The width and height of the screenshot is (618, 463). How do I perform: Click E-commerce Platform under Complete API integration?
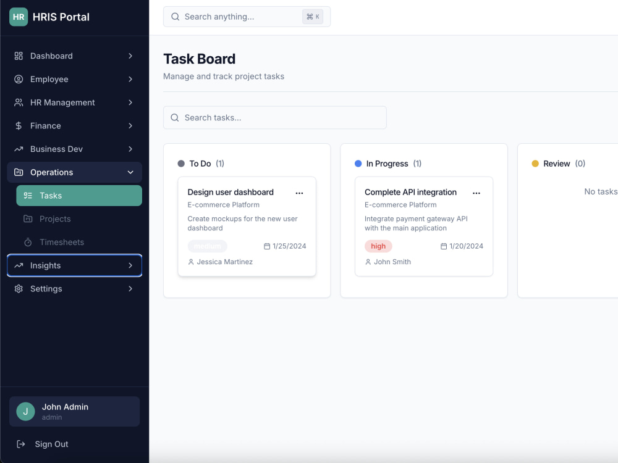click(x=400, y=205)
